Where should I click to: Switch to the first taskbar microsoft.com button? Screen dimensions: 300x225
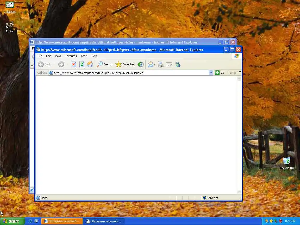pyautogui.click(x=62, y=221)
